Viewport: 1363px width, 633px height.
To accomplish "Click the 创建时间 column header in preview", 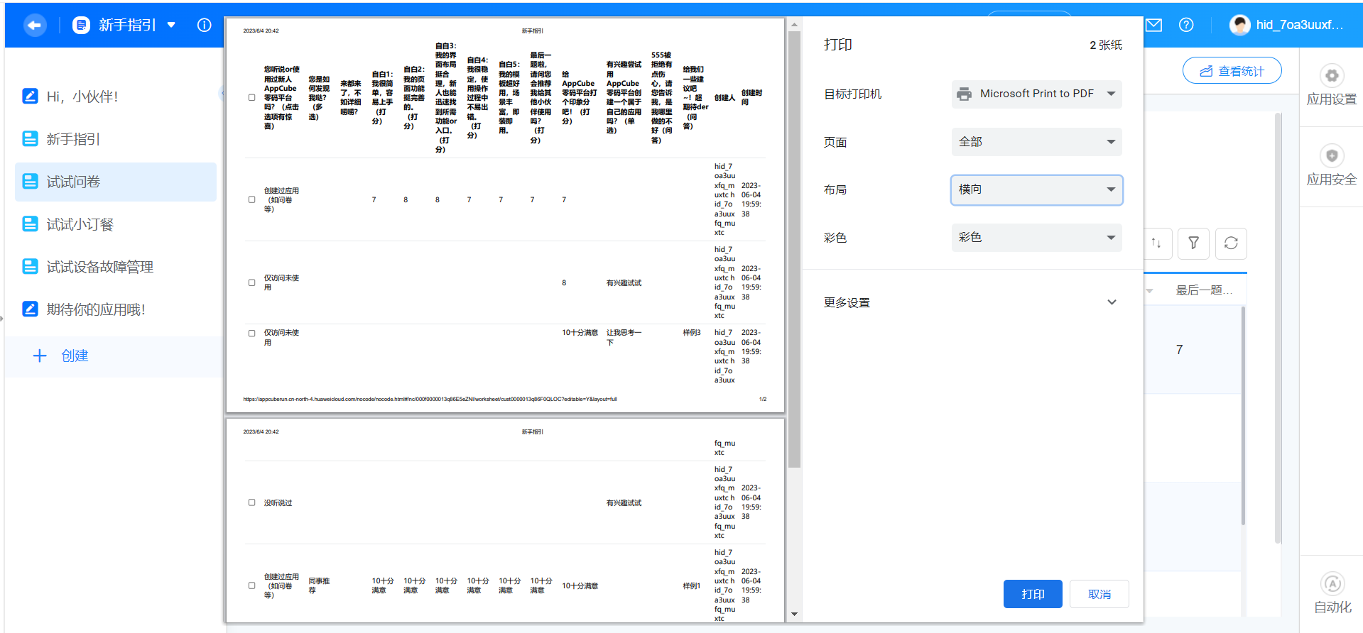I will (x=751, y=98).
